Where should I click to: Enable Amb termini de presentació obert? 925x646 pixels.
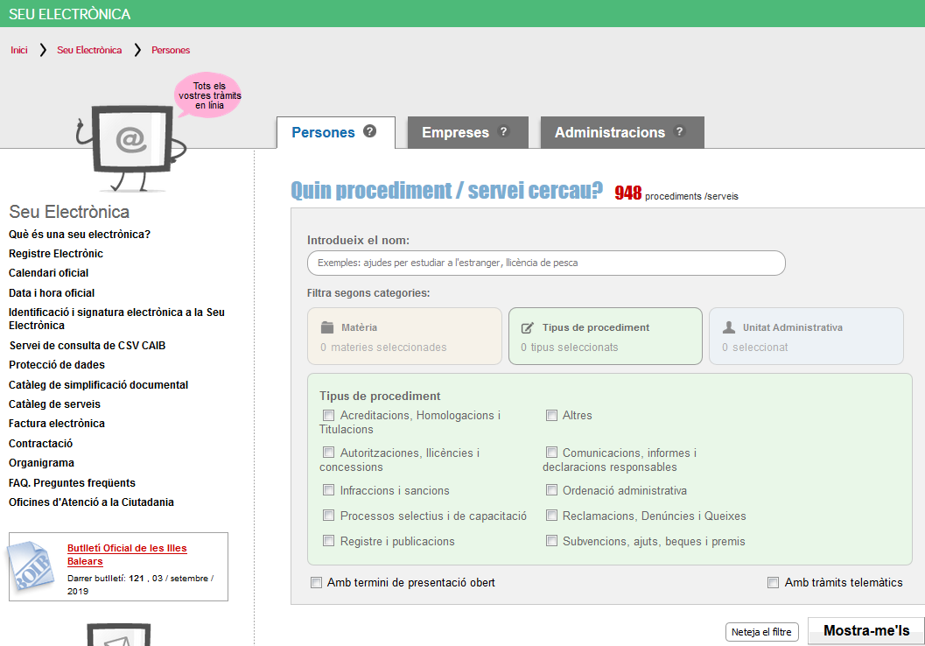tap(316, 583)
